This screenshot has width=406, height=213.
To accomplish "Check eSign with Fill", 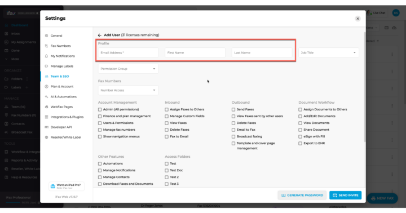I will click(x=300, y=136).
